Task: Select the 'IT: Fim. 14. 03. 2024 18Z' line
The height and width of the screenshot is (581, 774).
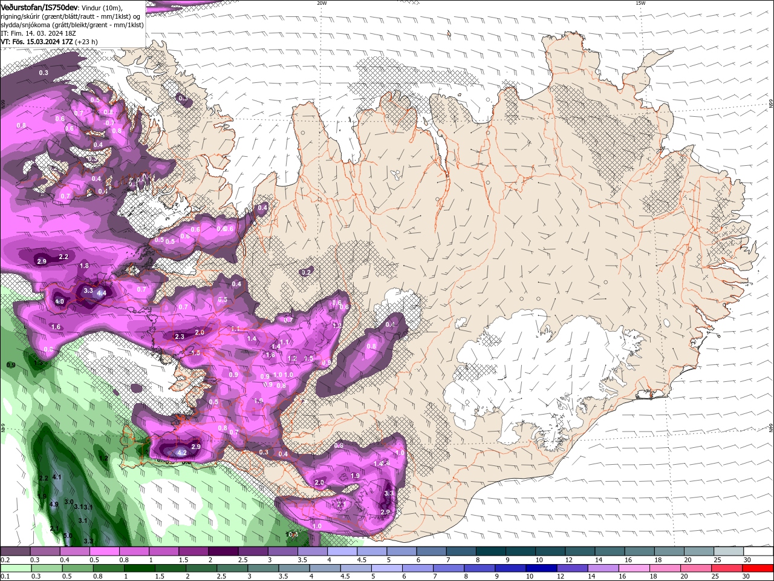Action: click(38, 33)
